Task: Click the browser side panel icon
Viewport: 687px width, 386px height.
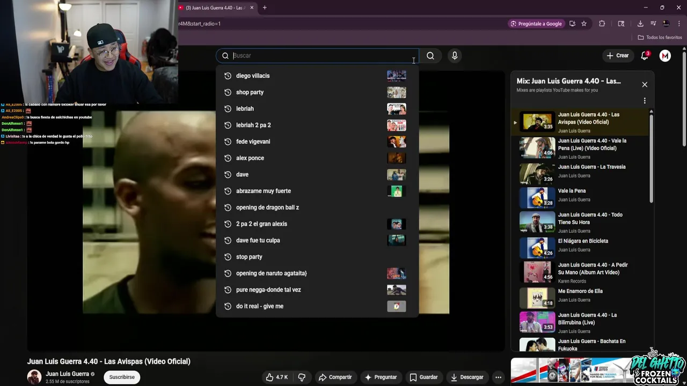Action: click(x=621, y=24)
